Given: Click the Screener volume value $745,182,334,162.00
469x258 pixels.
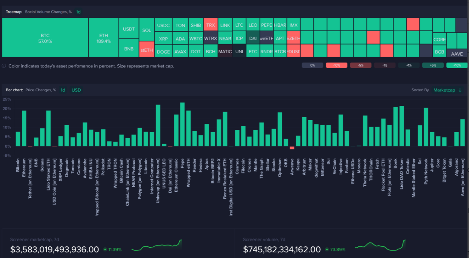Looking at the screenshot, I should coord(282,249).
